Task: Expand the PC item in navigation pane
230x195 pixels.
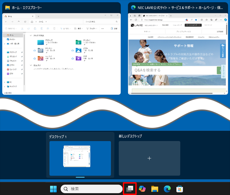Action: [5, 82]
